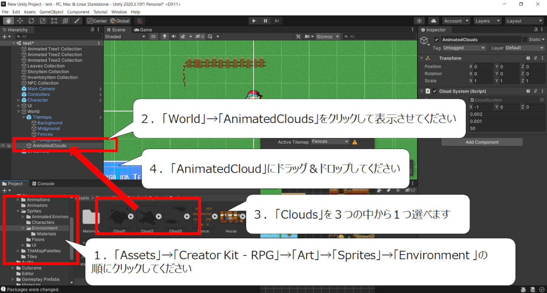Open the Gizmos dropdown
The image size is (547, 293).
(327, 36)
